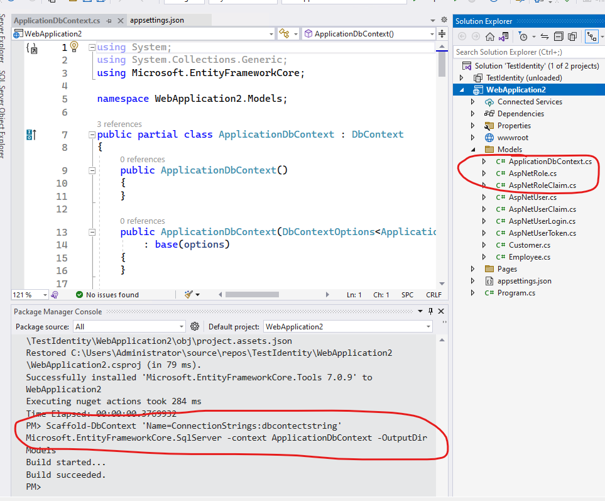Click the Solution Explorer forward arrow
The width and height of the screenshot is (605, 501).
pos(476,36)
